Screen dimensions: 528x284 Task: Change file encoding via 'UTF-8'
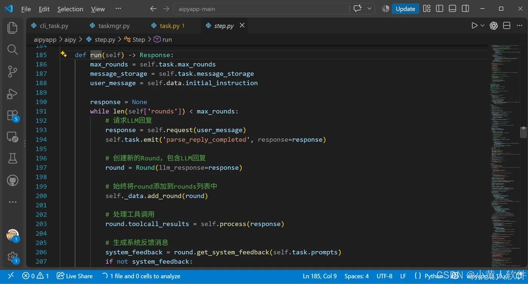pos(384,276)
